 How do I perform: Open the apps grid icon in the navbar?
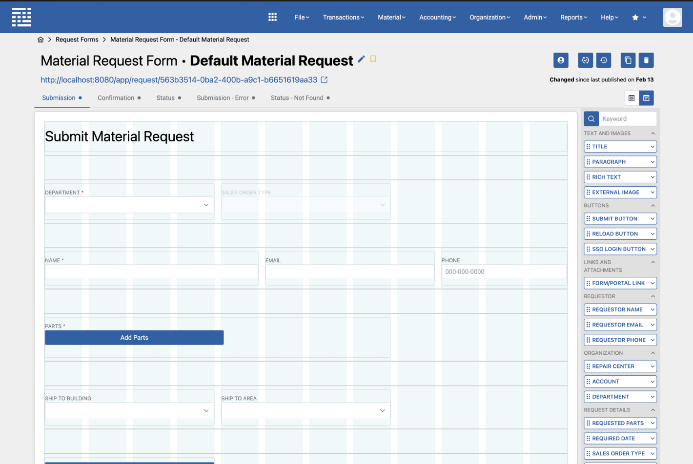click(x=272, y=17)
